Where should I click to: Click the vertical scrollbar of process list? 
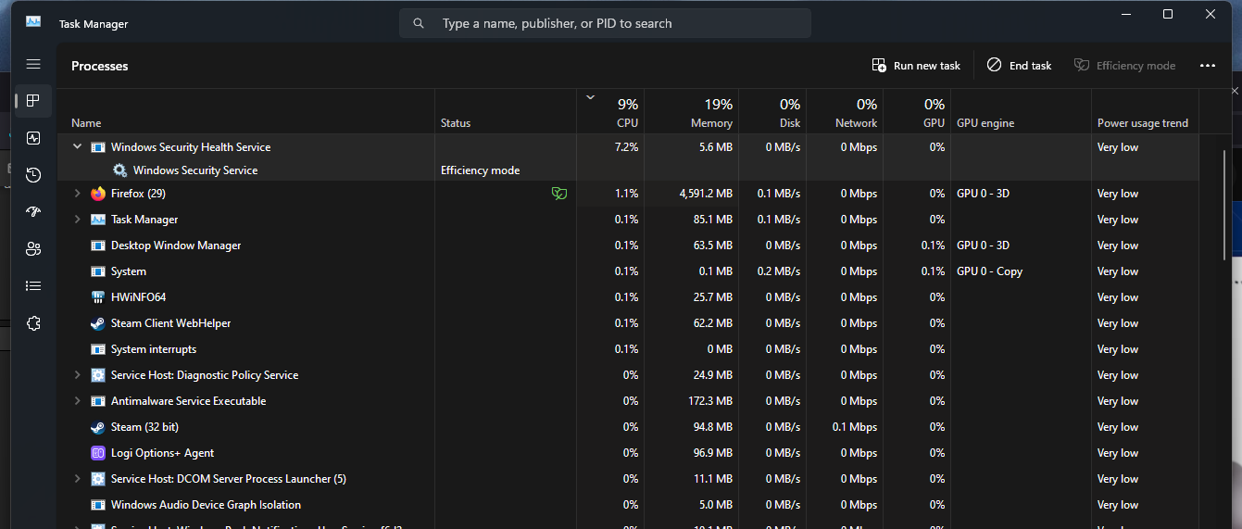(x=1227, y=204)
